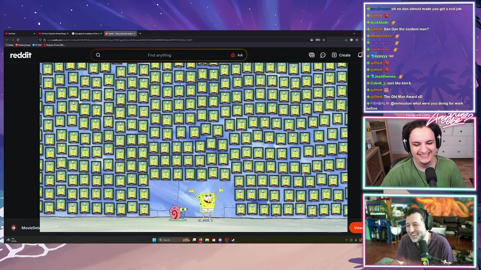Viewport: 481px width, 270px height.
Task: Open File Explorer from the taskbar
Action: (207, 240)
